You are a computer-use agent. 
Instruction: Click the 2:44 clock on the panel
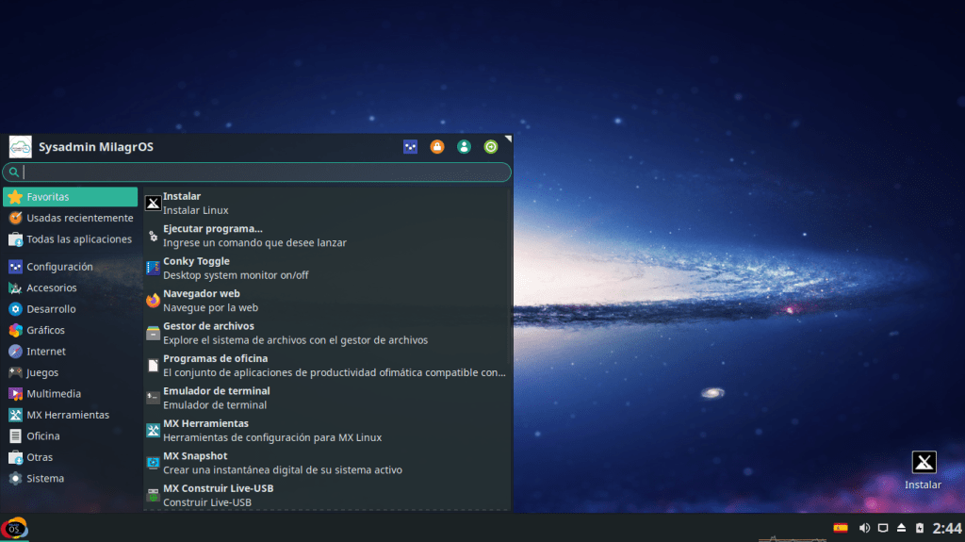[x=946, y=528]
